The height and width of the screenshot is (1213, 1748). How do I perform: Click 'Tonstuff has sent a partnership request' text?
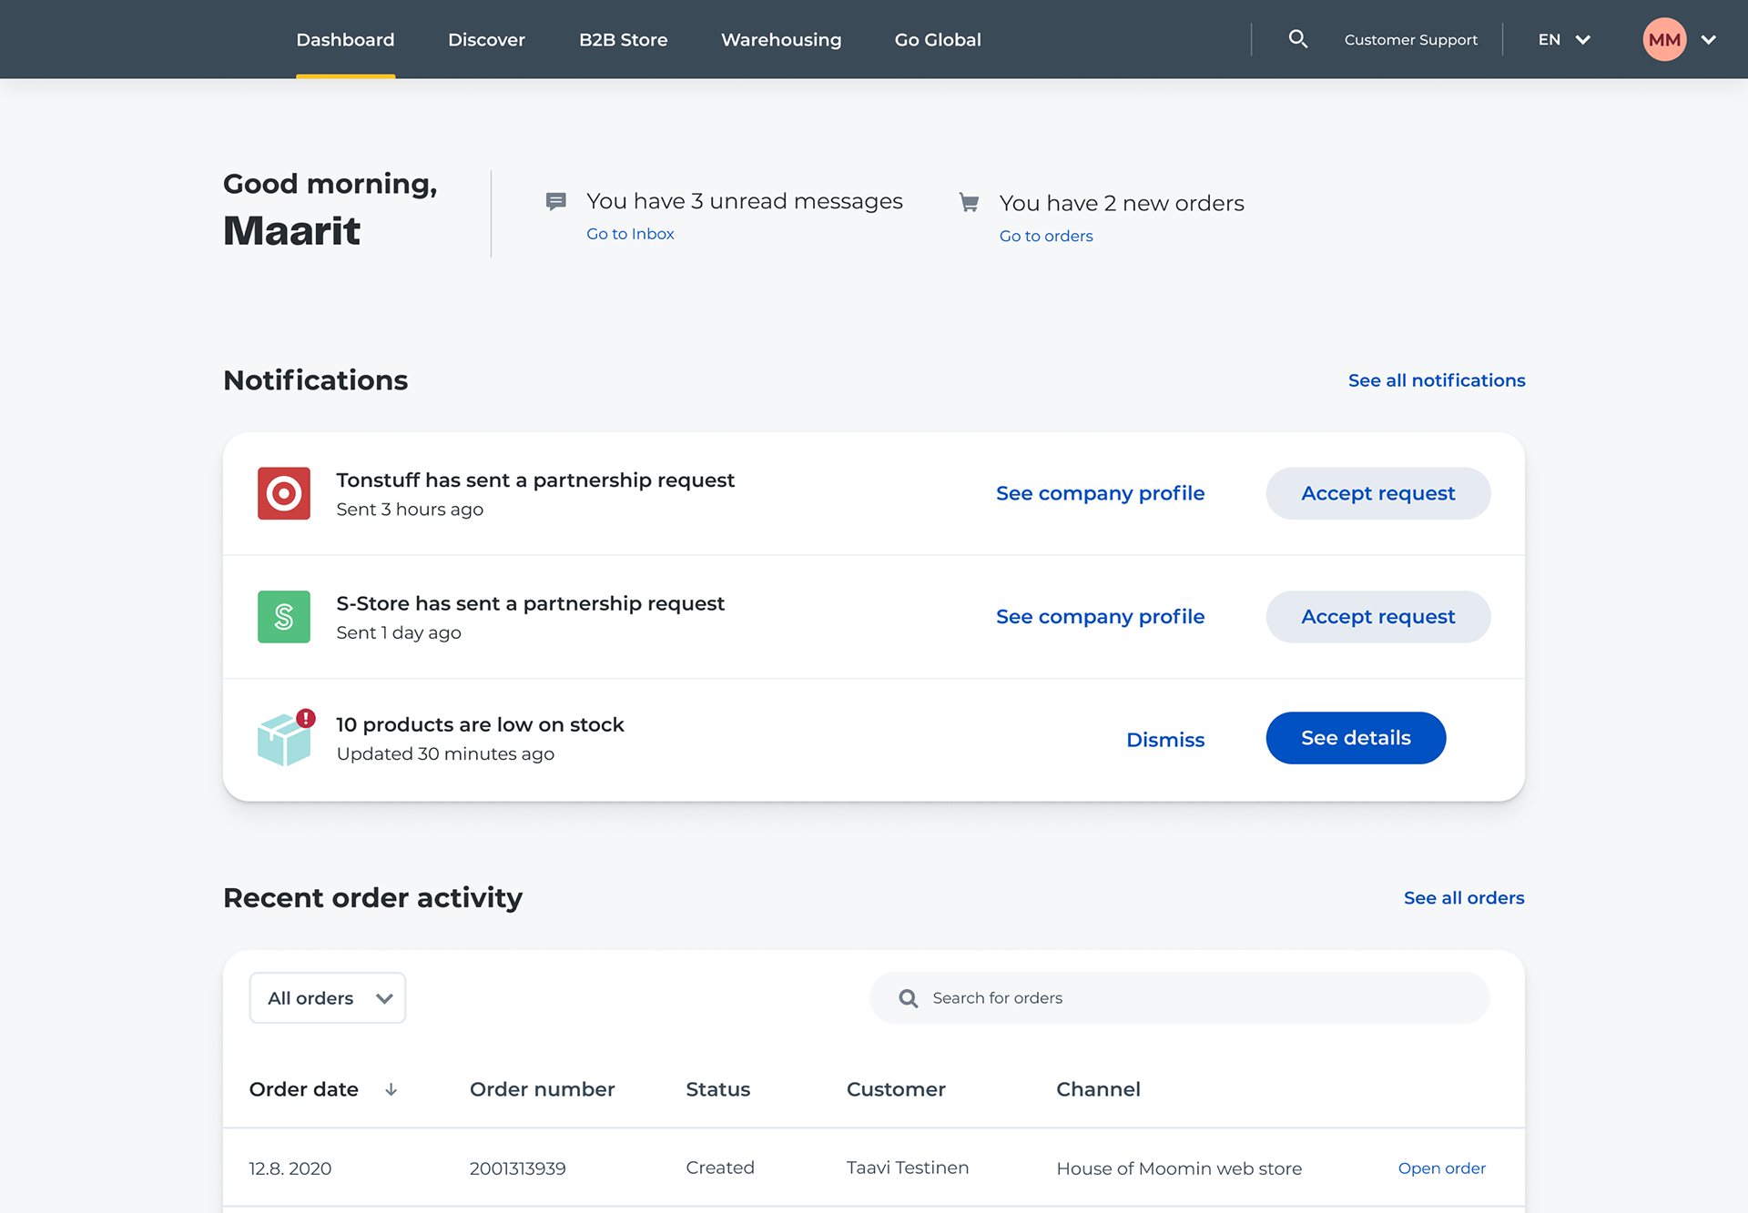tap(535, 480)
